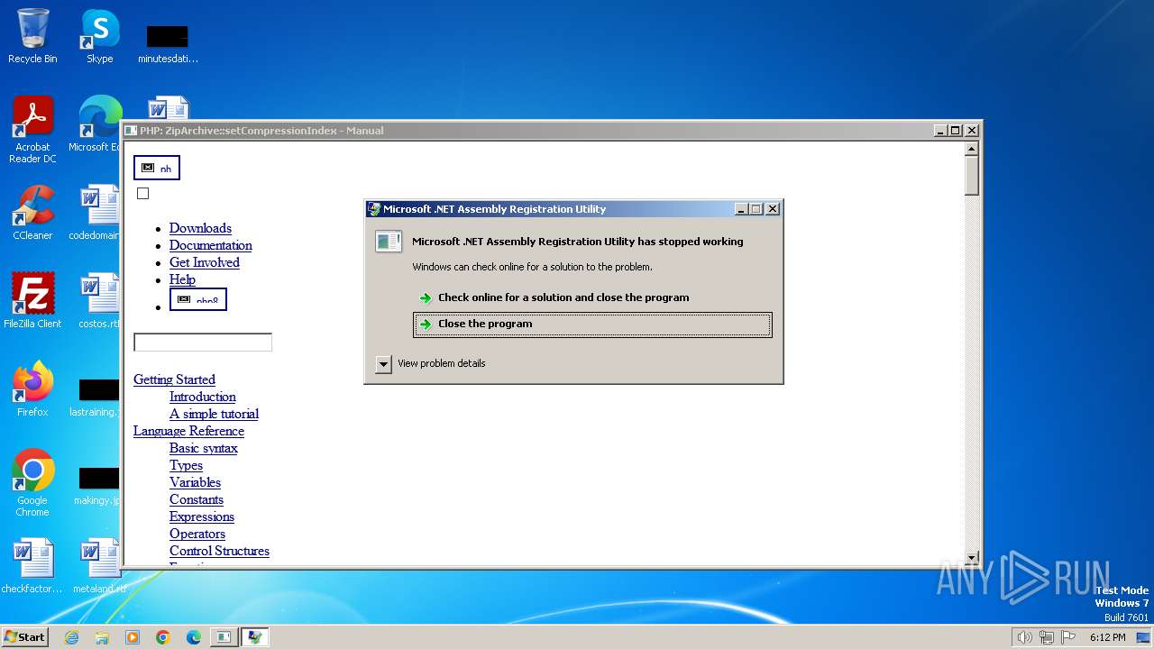Open A simple tutorial link
The height and width of the screenshot is (649, 1154).
pyautogui.click(x=214, y=414)
